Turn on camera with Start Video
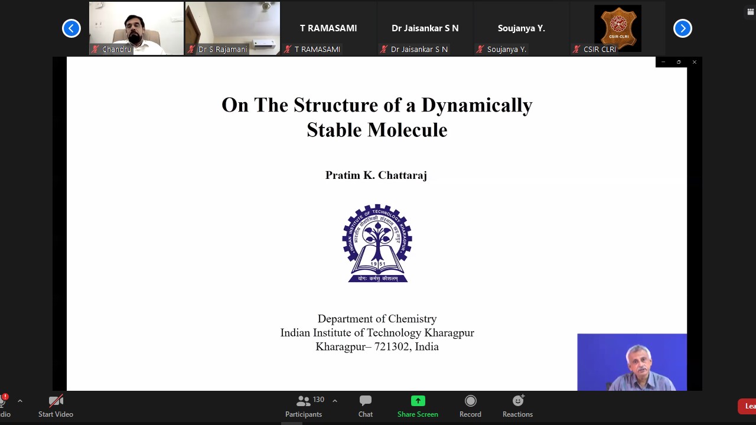Screen dimensions: 756x425 [56, 406]
